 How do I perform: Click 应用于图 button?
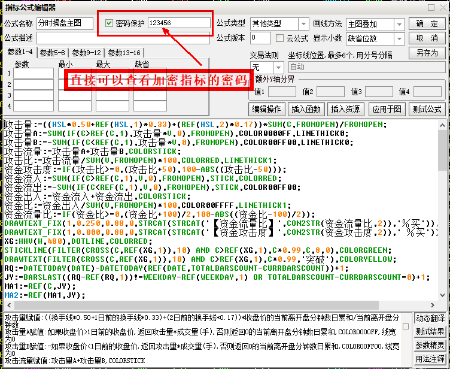pyautogui.click(x=387, y=109)
